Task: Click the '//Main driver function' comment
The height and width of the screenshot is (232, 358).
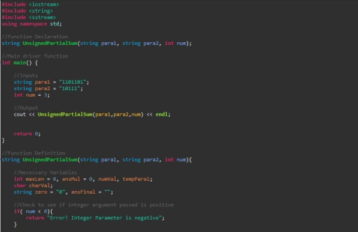Action: click(35, 56)
